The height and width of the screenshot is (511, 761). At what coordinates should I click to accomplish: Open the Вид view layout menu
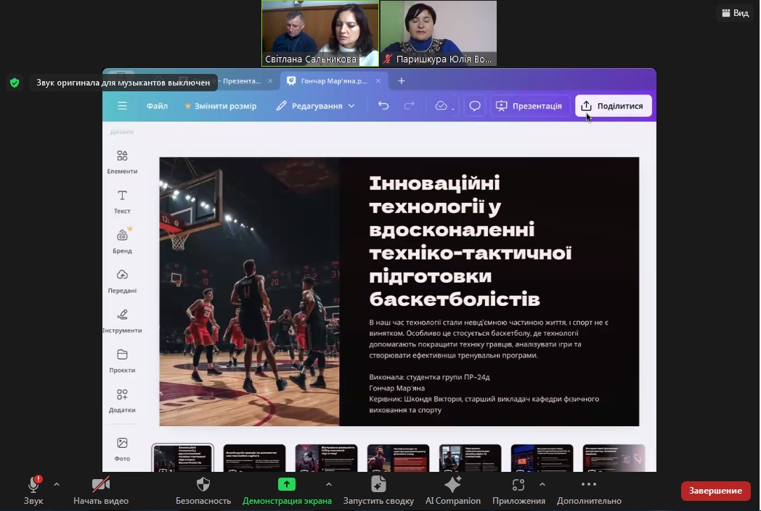(x=734, y=13)
